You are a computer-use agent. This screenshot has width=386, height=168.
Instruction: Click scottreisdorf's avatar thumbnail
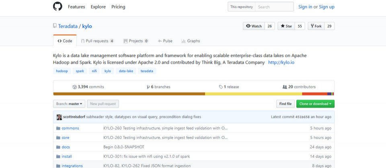(x=59, y=117)
